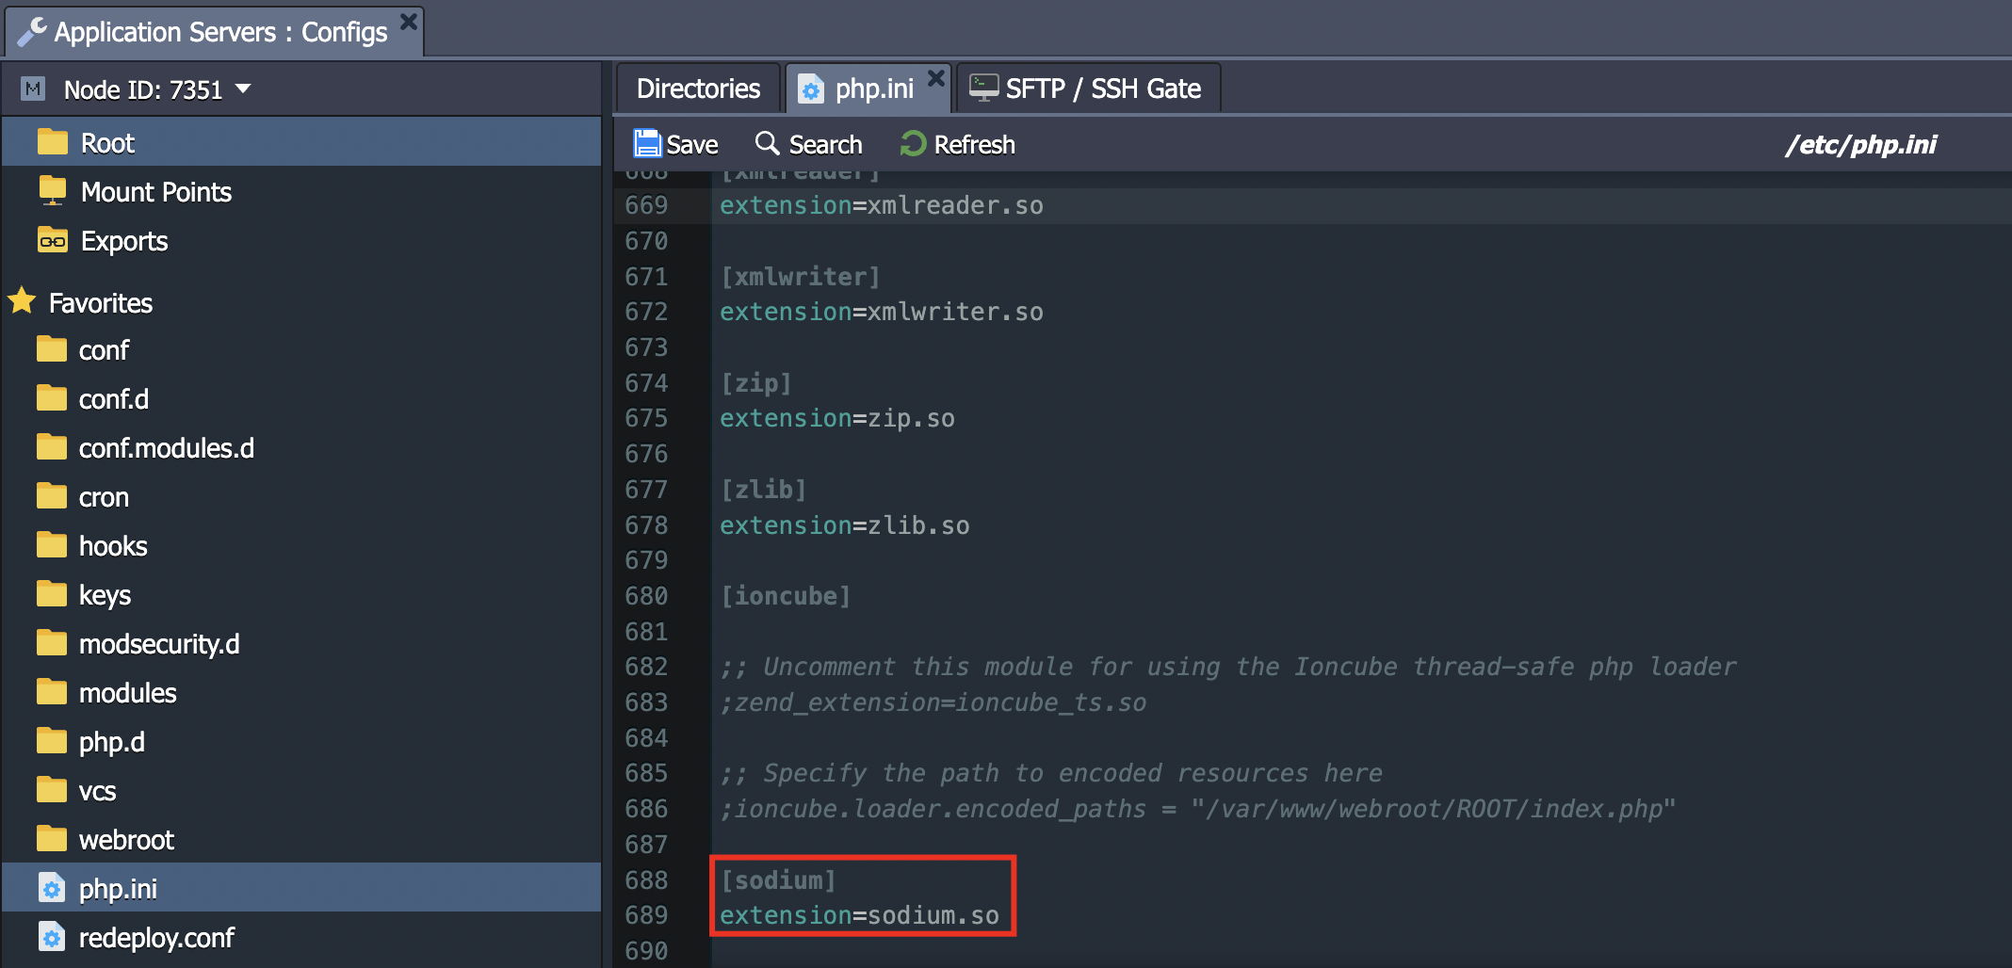Click the floppy disk Save icon
This screenshot has height=968, width=2012.
(x=647, y=143)
